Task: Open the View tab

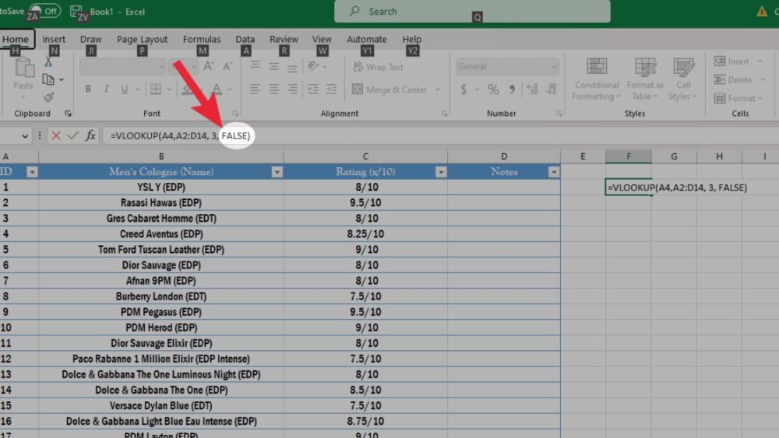Action: pos(322,39)
